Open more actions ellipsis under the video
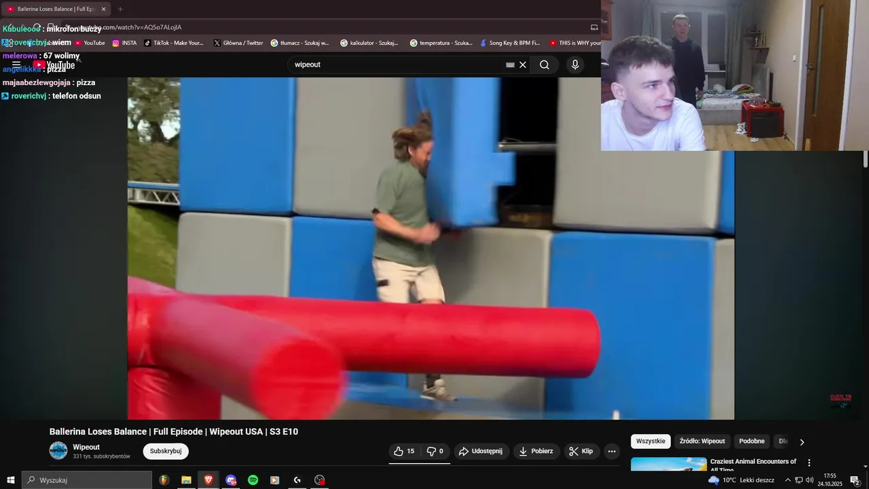The height and width of the screenshot is (489, 869). click(x=612, y=451)
